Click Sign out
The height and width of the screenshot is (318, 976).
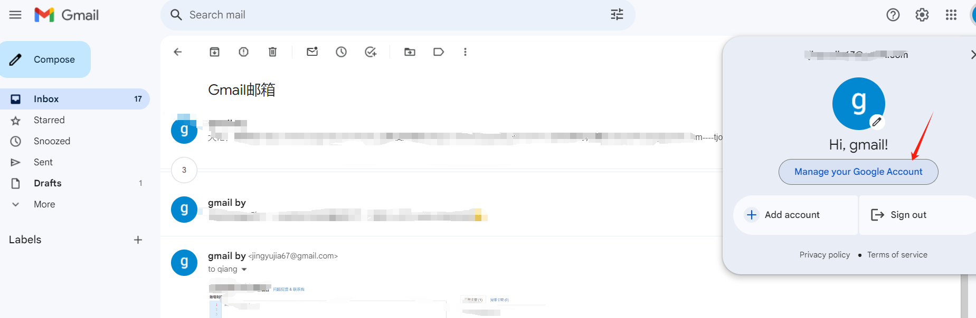point(917,215)
